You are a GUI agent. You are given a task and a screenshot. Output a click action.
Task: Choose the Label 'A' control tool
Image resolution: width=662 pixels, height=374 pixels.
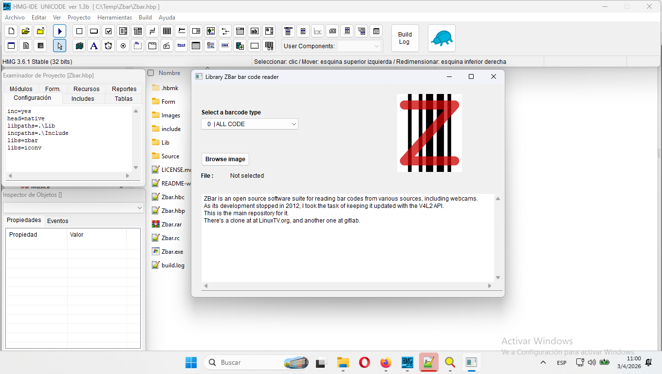click(94, 46)
